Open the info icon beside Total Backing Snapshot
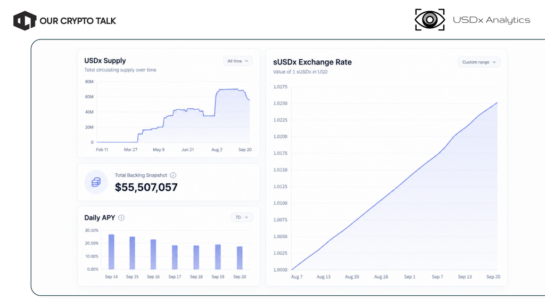Viewport: 545px width, 307px height. pyautogui.click(x=173, y=175)
